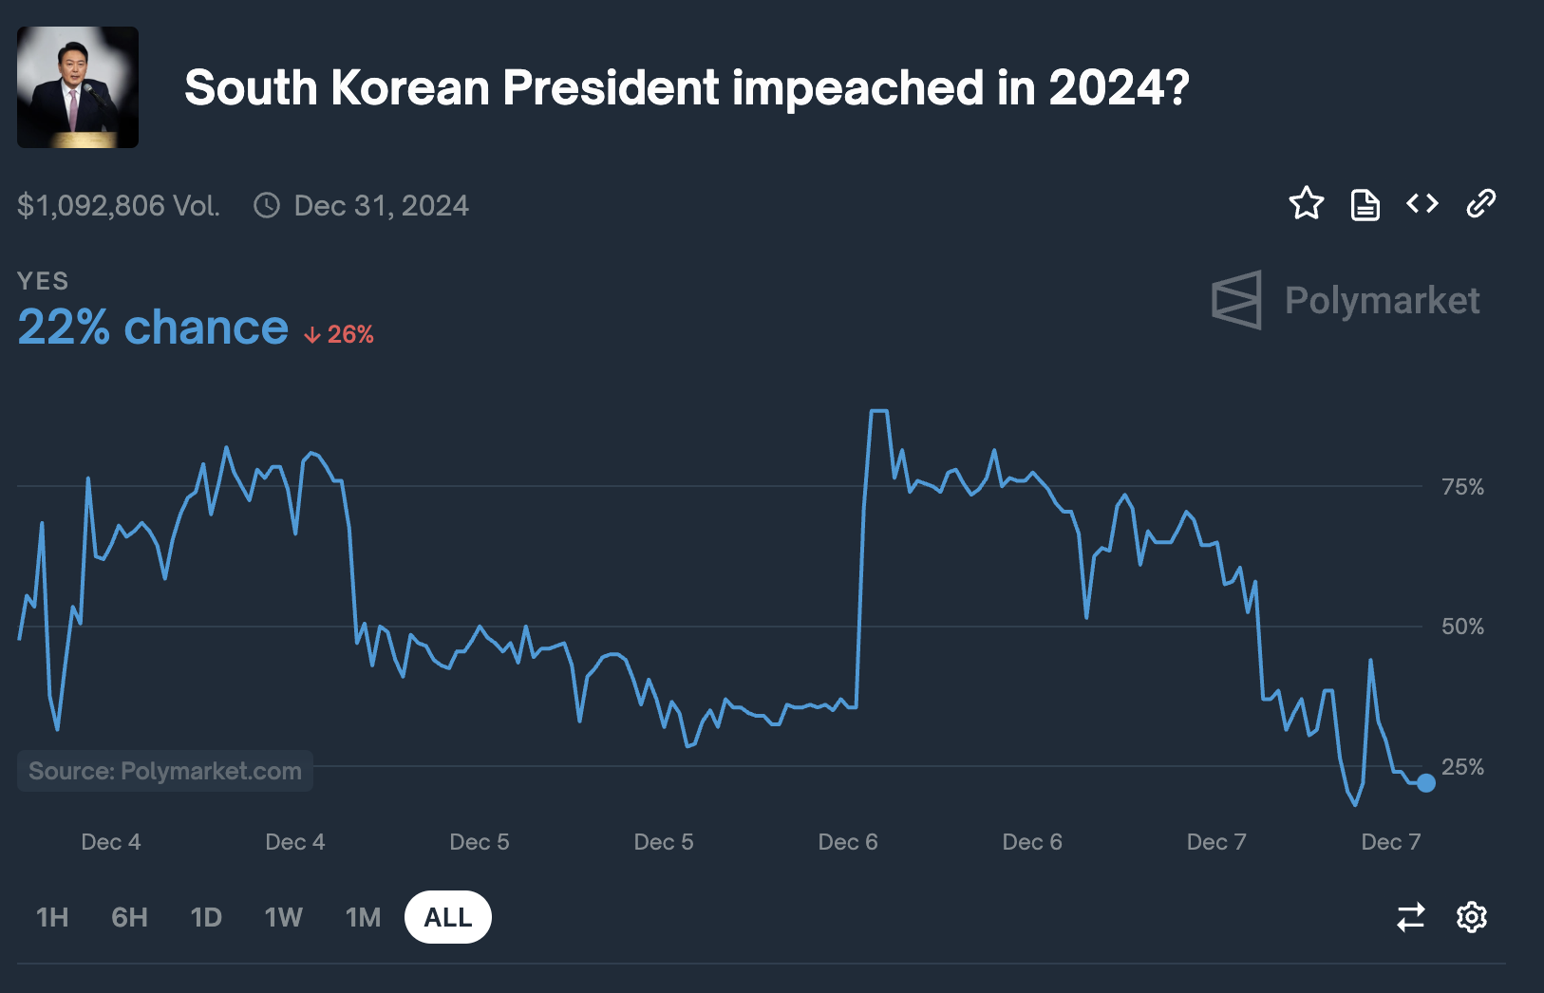Copy the market link via chain icon
This screenshot has width=1544, height=993.
1481,203
